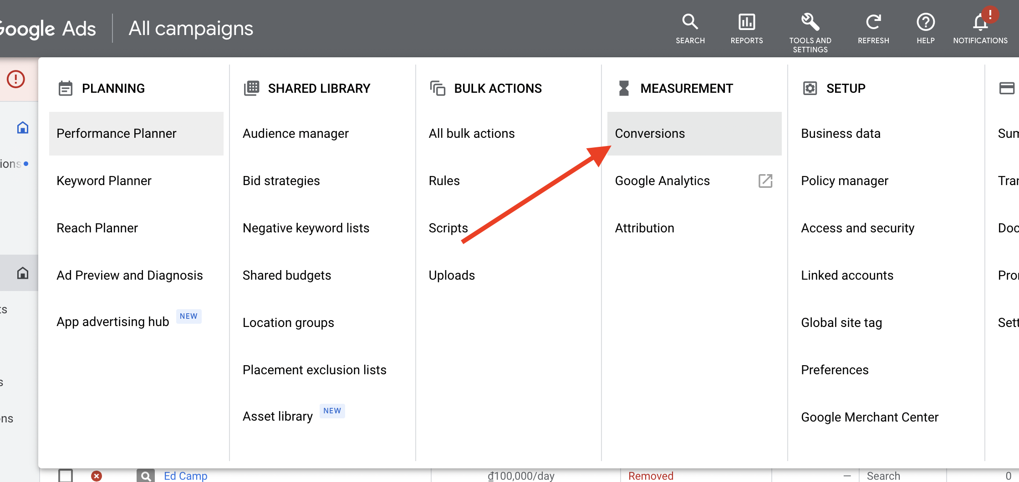Open Global site tag
The width and height of the screenshot is (1019, 482).
tap(842, 323)
